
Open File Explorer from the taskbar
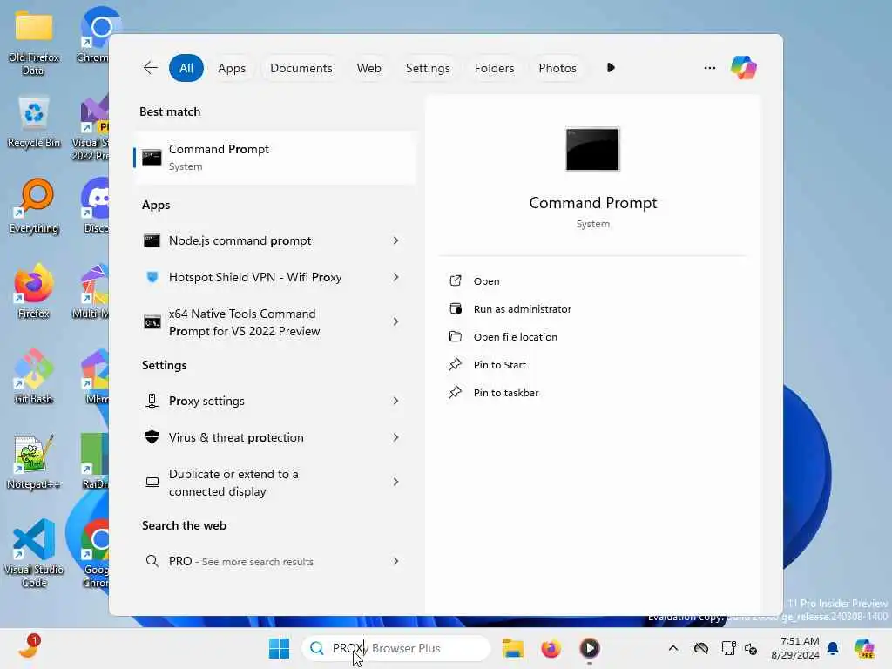512,648
